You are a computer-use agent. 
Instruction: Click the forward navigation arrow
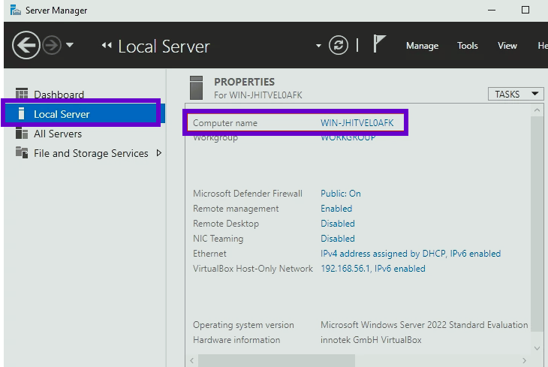click(x=52, y=45)
